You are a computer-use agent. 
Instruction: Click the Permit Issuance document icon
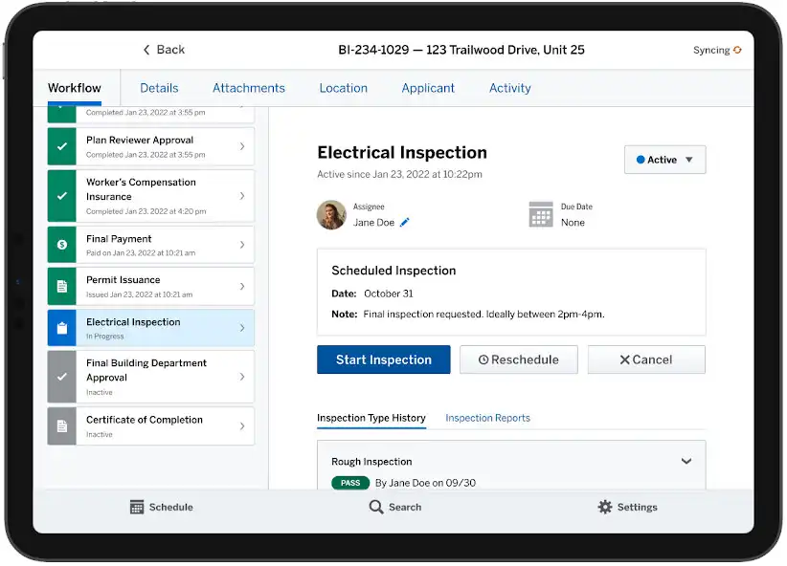(62, 286)
